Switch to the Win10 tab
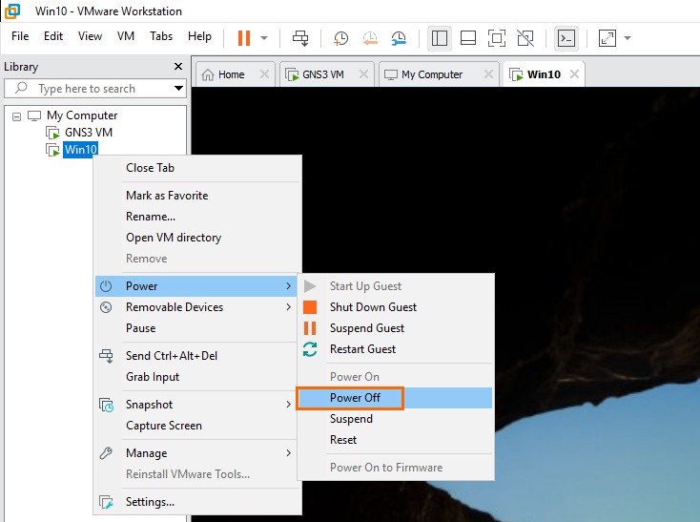This screenshot has width=700, height=522. [544, 74]
